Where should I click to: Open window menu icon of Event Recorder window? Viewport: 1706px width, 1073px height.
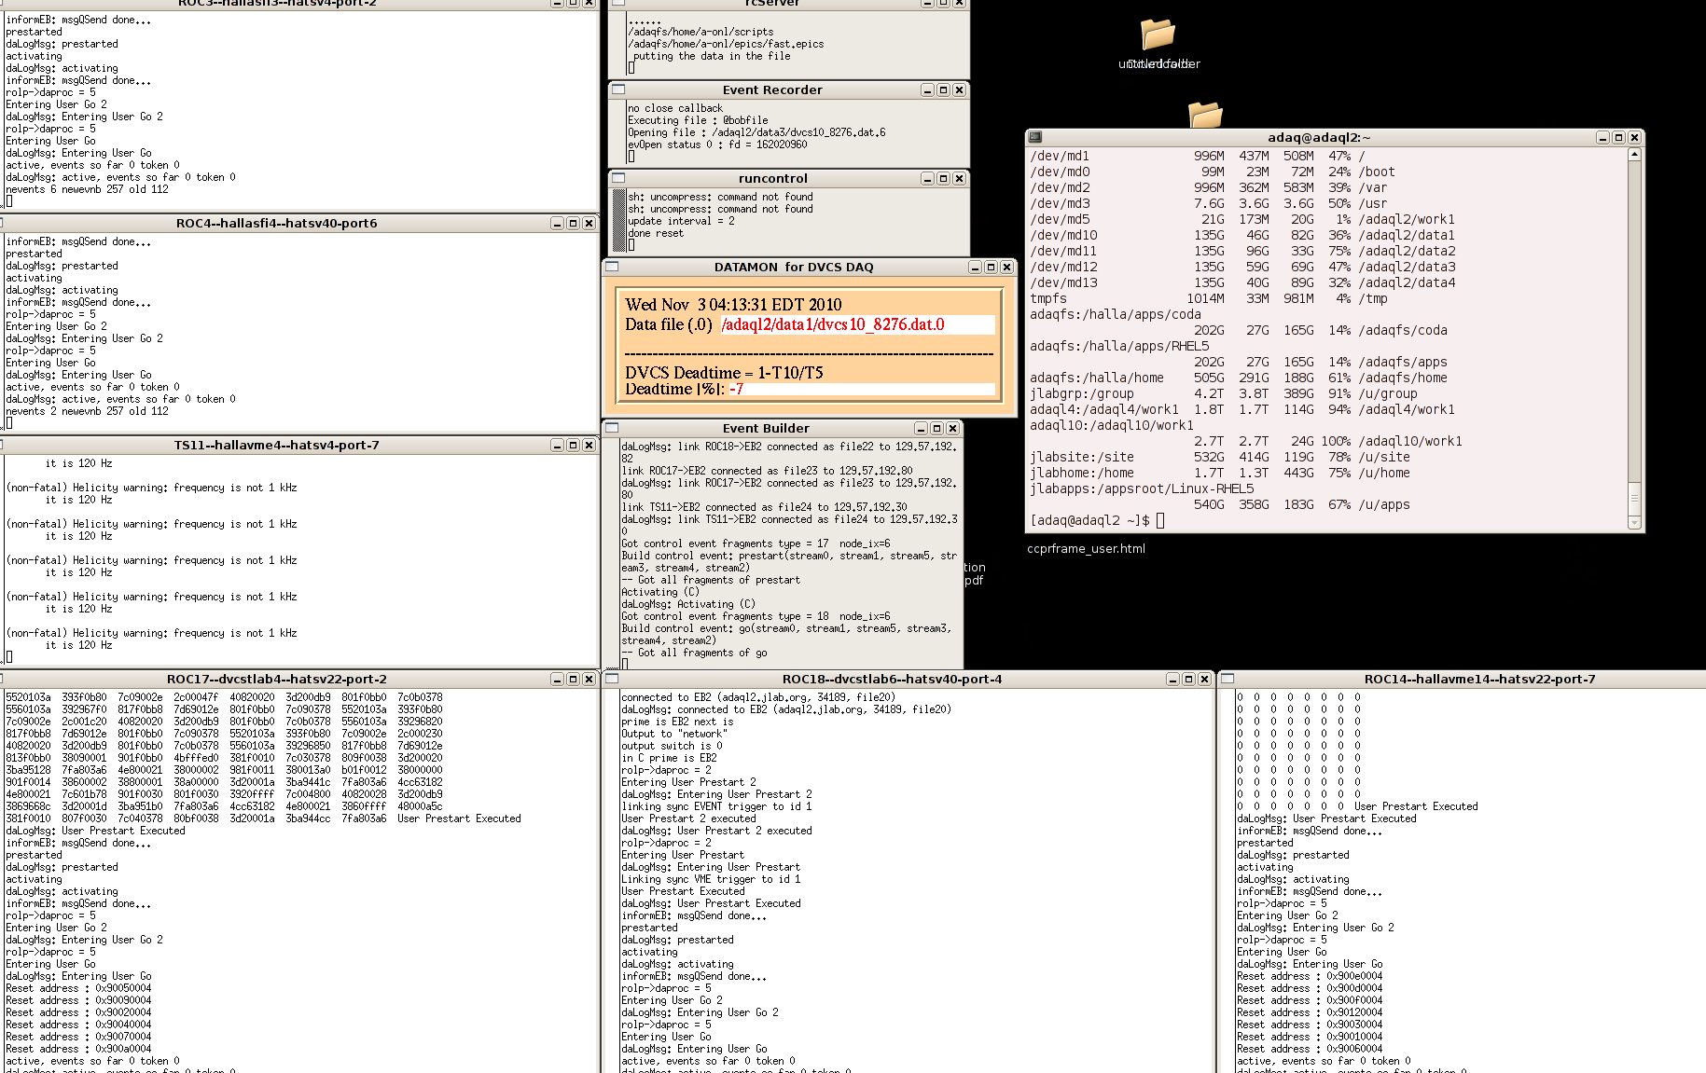(x=618, y=89)
